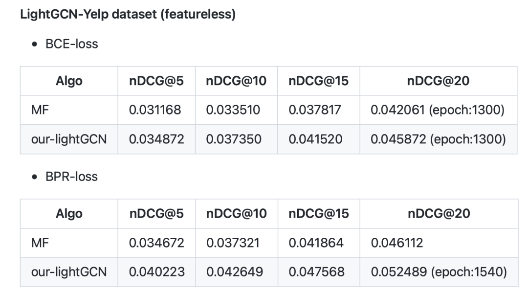Click the cell 0.052489 (epoch:1540)
The width and height of the screenshot is (528, 294).
[438, 272]
